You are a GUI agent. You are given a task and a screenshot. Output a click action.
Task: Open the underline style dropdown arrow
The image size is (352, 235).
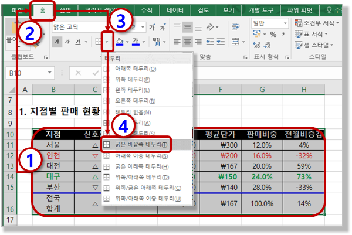[x=86, y=42]
